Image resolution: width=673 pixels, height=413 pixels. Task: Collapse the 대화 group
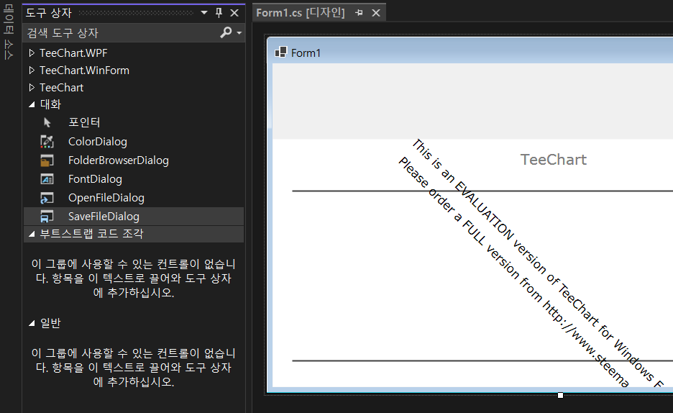(32, 105)
